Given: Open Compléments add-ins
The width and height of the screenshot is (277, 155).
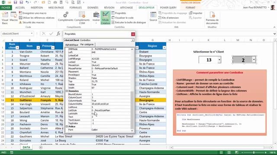Looking at the screenshot, I should 65,17.
